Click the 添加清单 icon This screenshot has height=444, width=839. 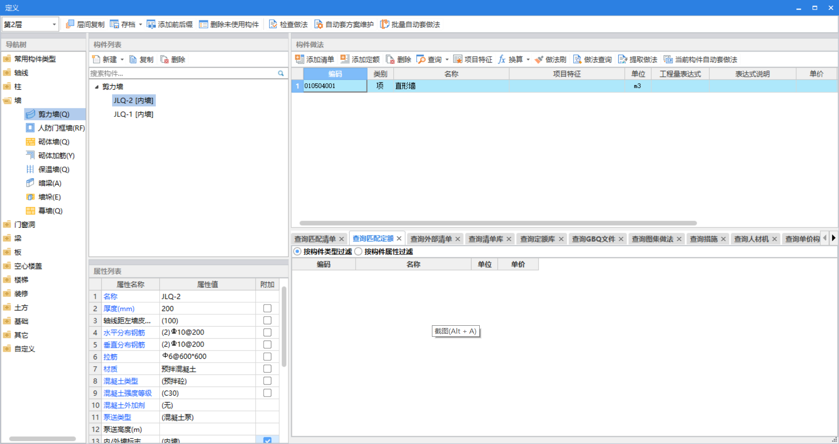[x=299, y=59]
